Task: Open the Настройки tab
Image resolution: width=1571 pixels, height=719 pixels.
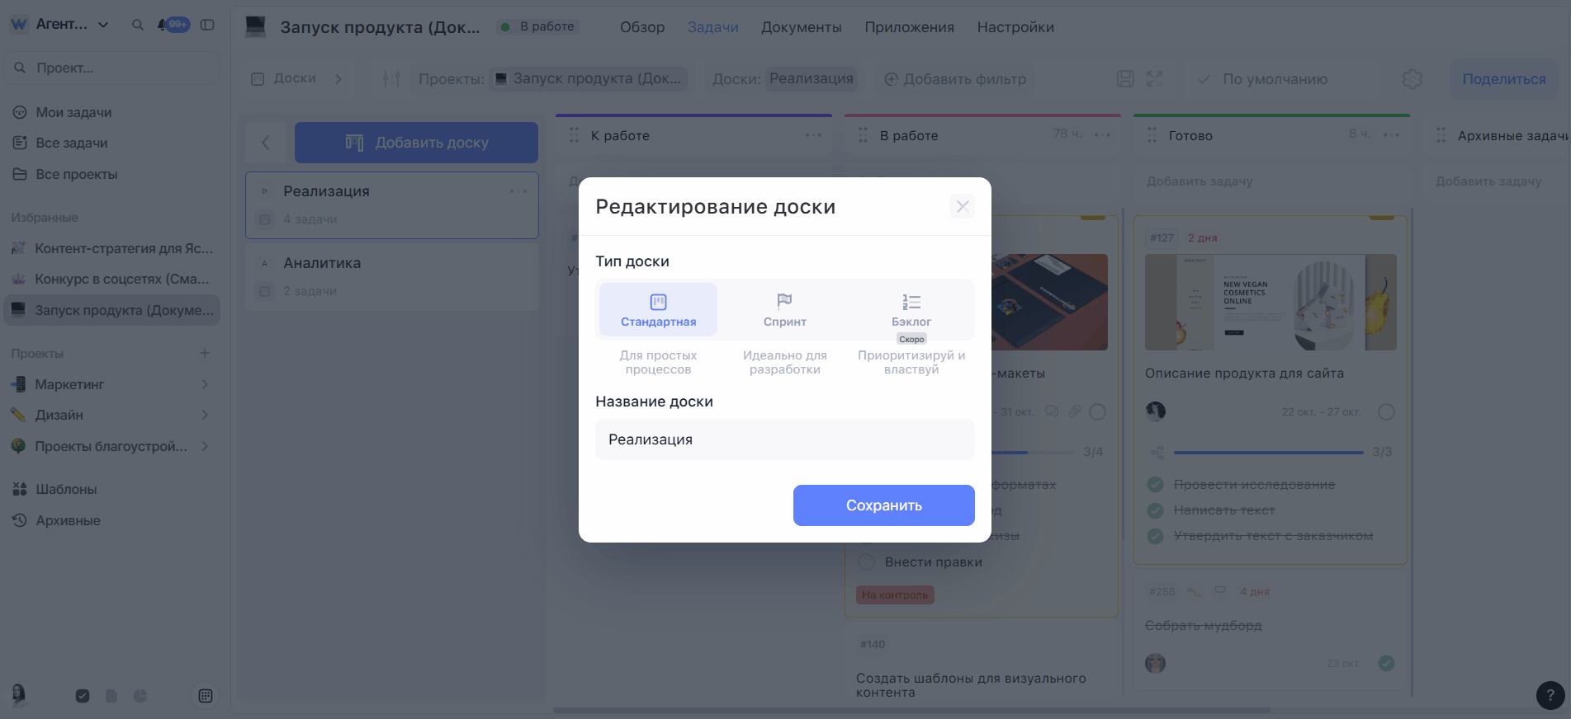Action: [1015, 27]
